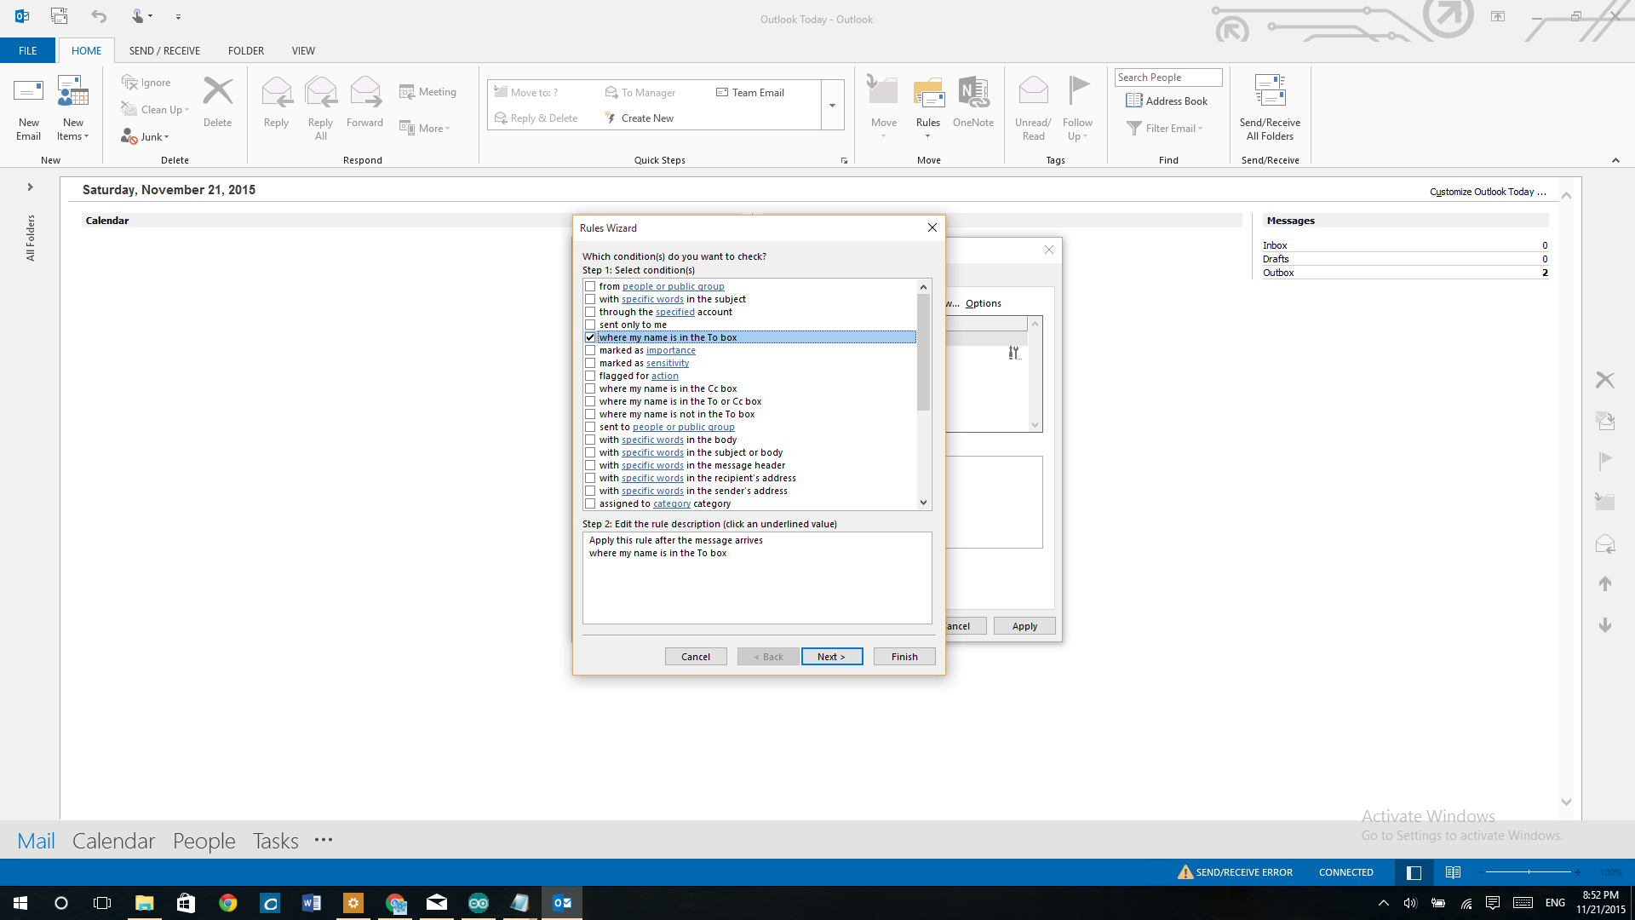Collapse the ribbon with the chevron
Viewport: 1635px width, 920px height.
tap(1615, 160)
